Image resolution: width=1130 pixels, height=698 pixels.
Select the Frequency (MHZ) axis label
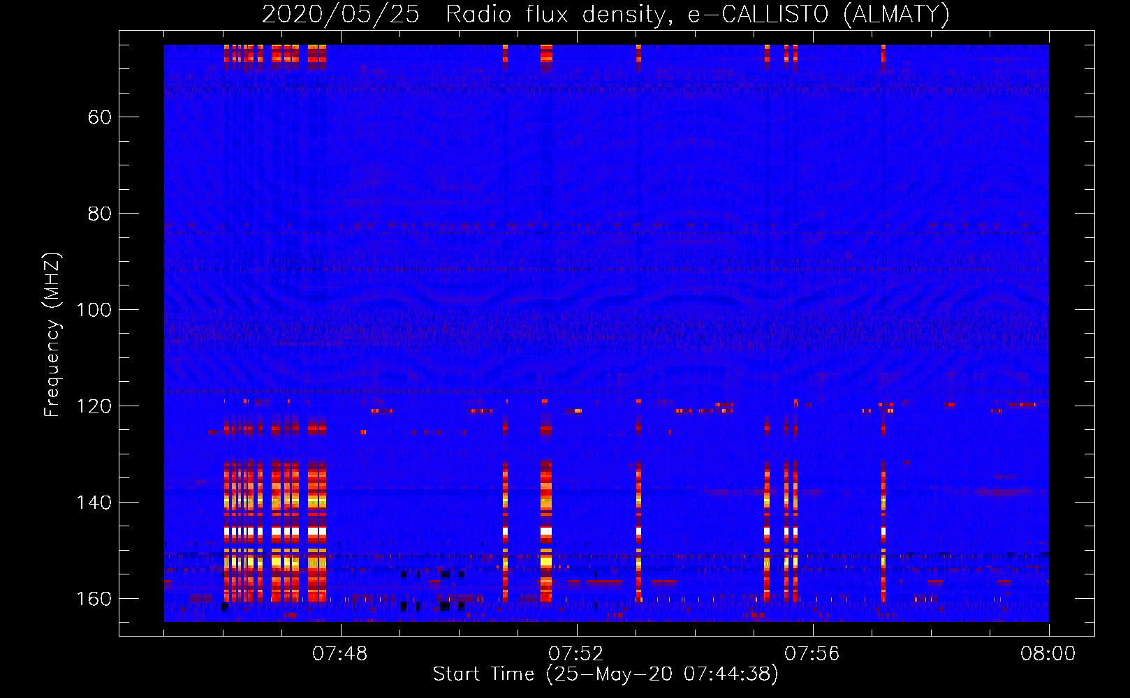(52, 335)
